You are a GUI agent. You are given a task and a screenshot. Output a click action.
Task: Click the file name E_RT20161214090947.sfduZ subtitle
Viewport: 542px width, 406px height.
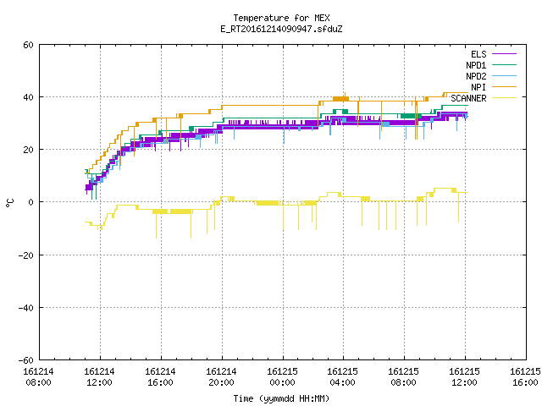point(281,29)
